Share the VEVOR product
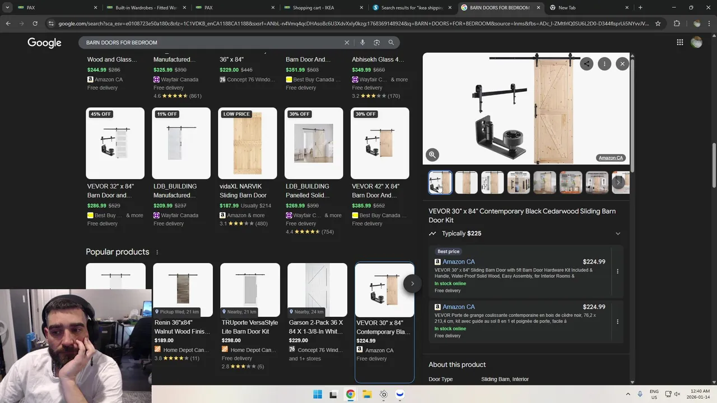Image resolution: width=717 pixels, height=403 pixels. [586, 64]
